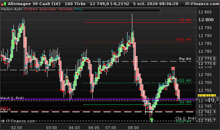
Task: Click the 'mR1 J' red label
Action: pyautogui.click(x=6, y=108)
